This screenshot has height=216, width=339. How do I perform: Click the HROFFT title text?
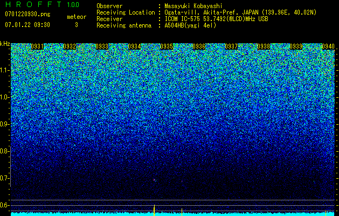coord(33,4)
